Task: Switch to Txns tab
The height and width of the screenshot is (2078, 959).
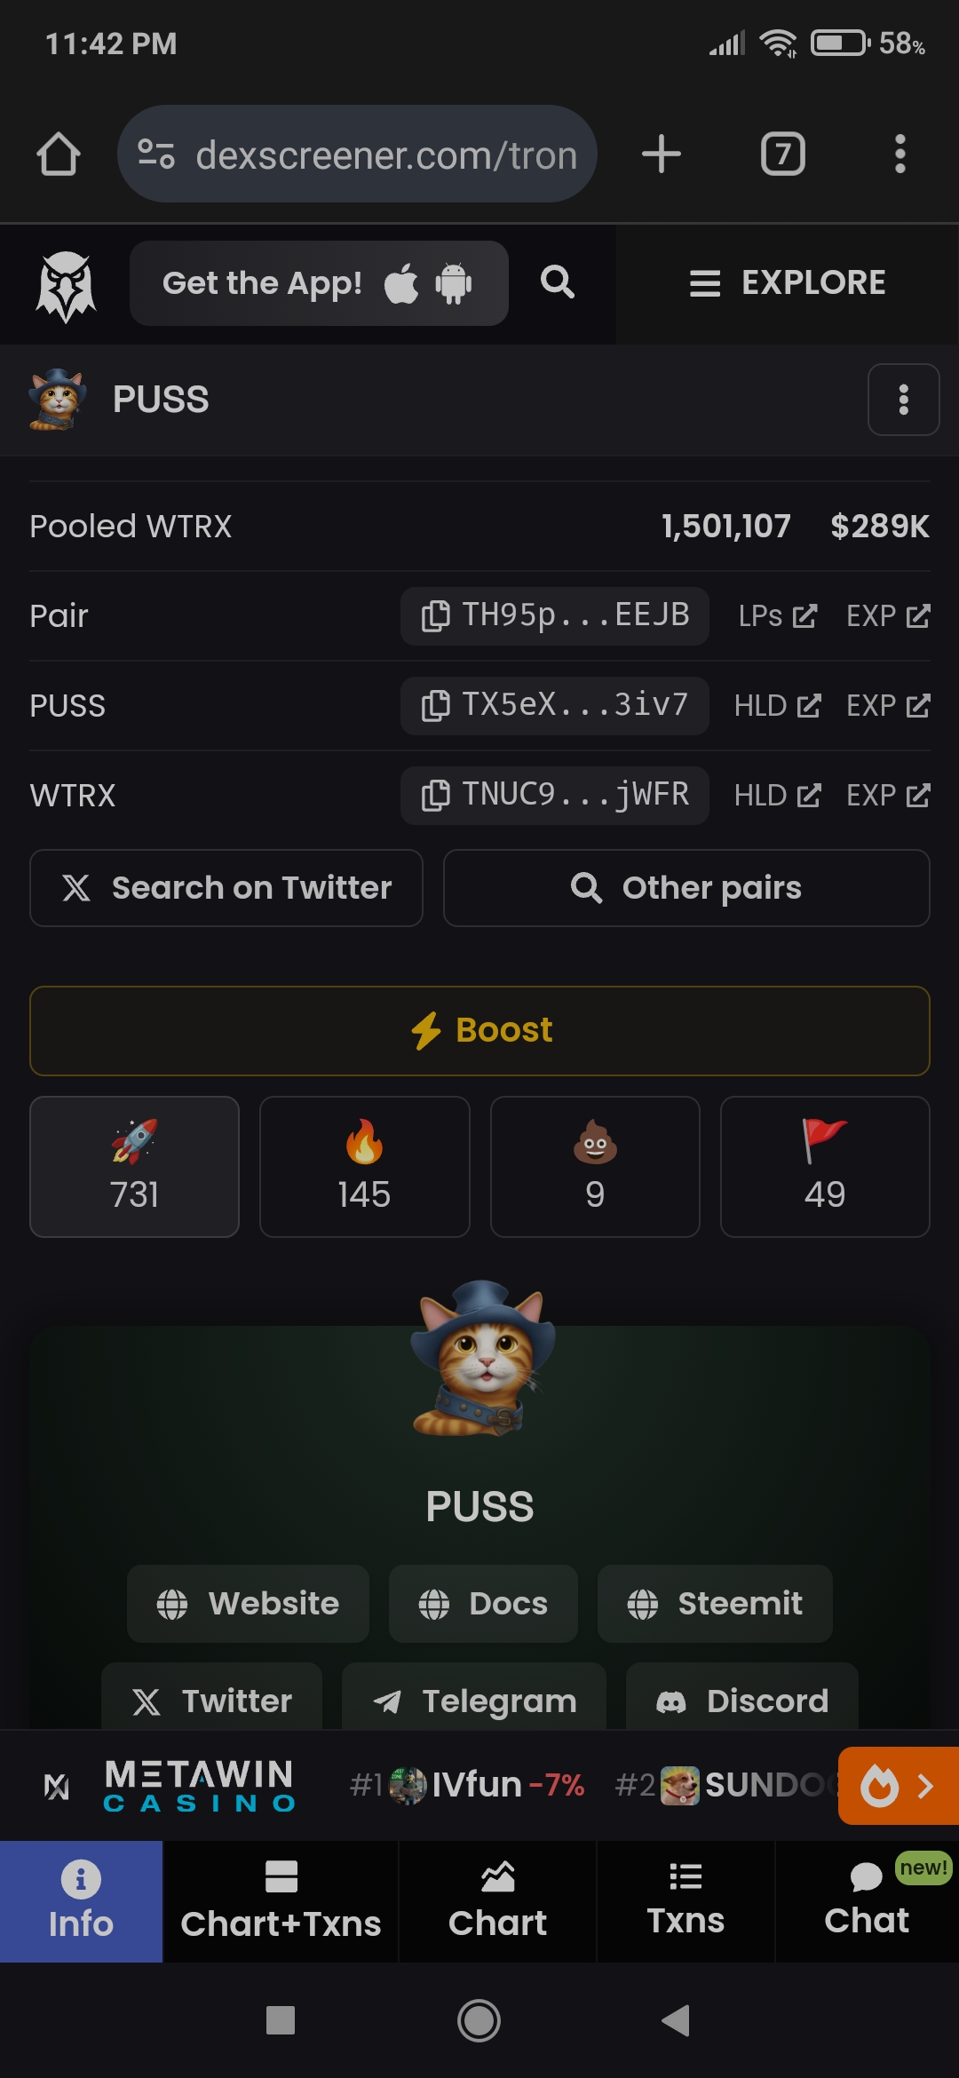Action: point(686,1901)
